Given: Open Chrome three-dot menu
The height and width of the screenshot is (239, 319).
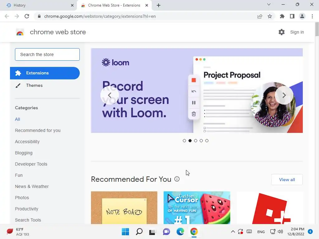Looking at the screenshot, I should coord(312,16).
